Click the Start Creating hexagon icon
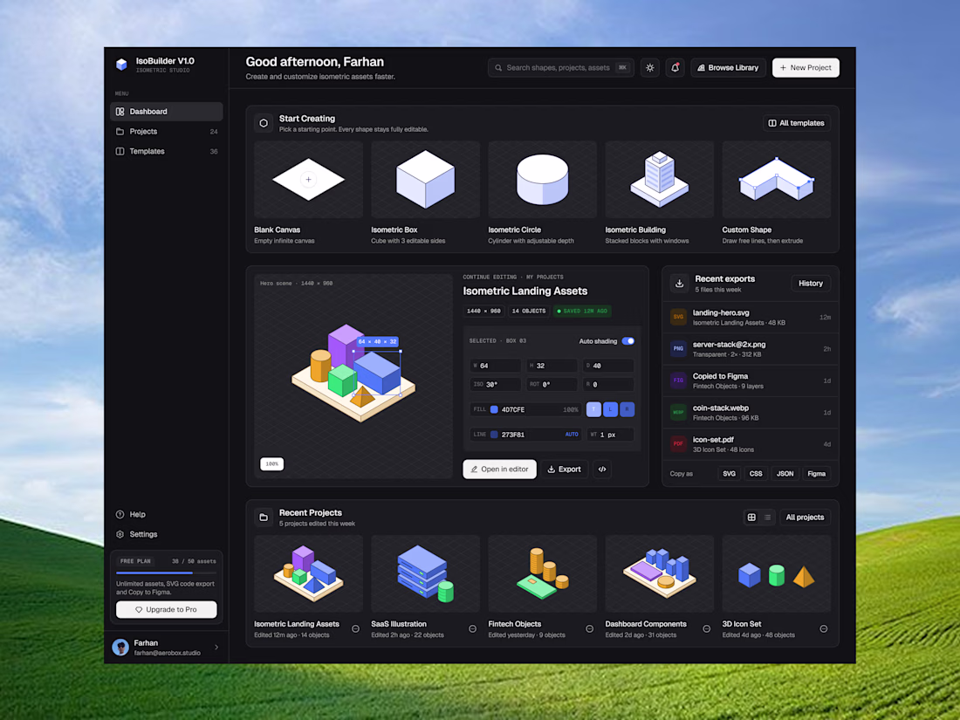Image resolution: width=960 pixels, height=720 pixels. (264, 123)
